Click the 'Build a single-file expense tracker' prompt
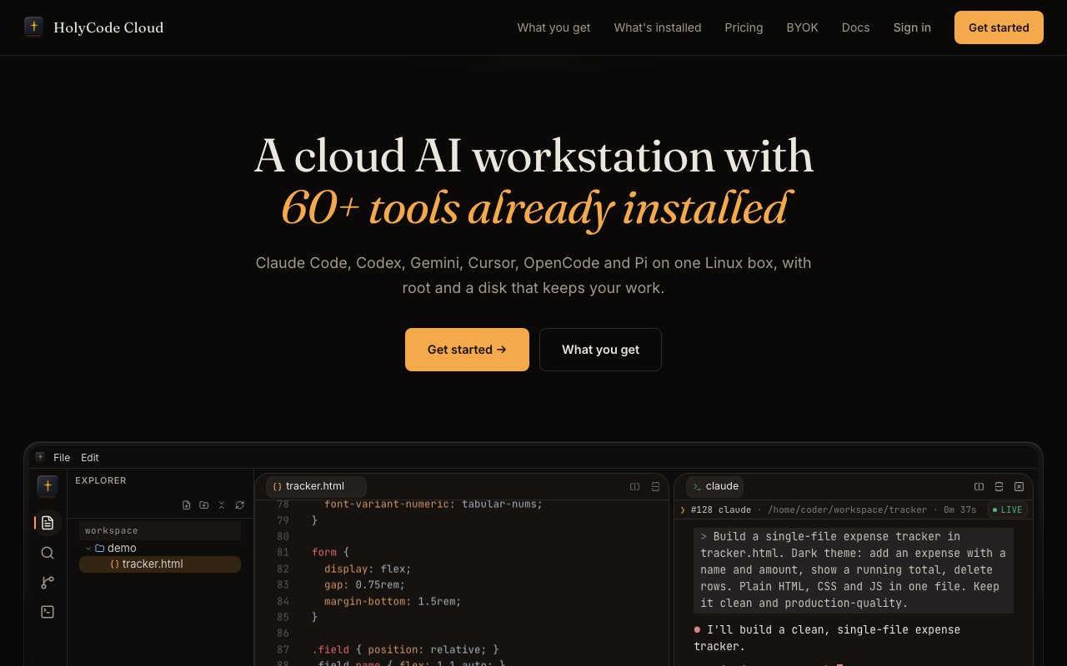The image size is (1067, 666). [854, 569]
